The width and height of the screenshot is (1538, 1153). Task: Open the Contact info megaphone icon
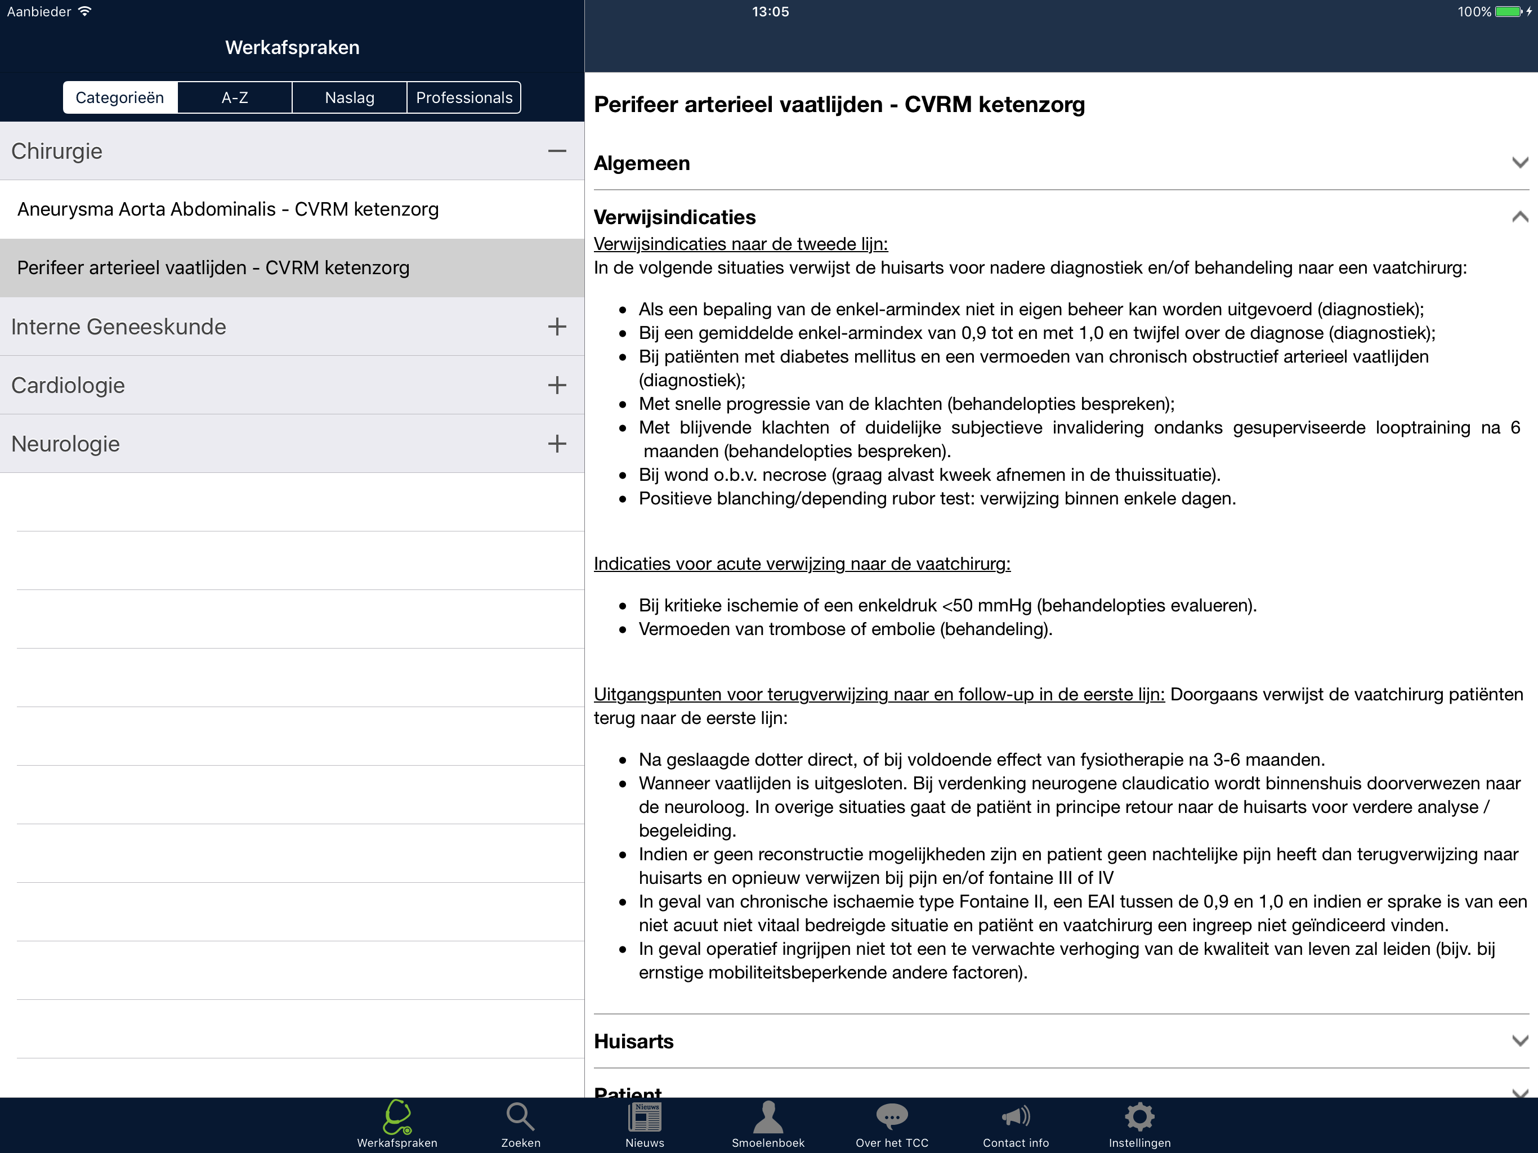point(1016,1117)
